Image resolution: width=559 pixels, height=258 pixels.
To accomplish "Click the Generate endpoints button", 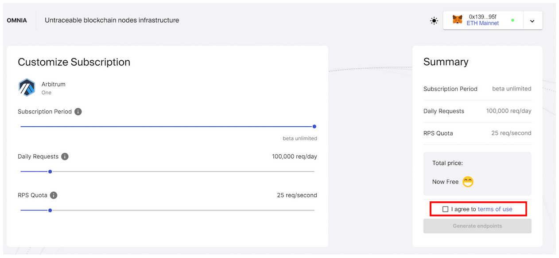I will tap(477, 226).
